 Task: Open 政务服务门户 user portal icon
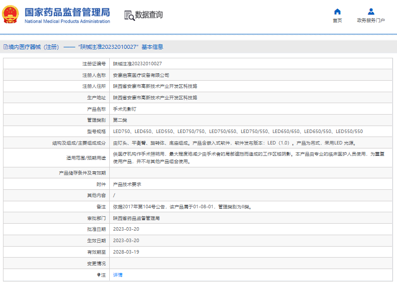tap(371, 11)
